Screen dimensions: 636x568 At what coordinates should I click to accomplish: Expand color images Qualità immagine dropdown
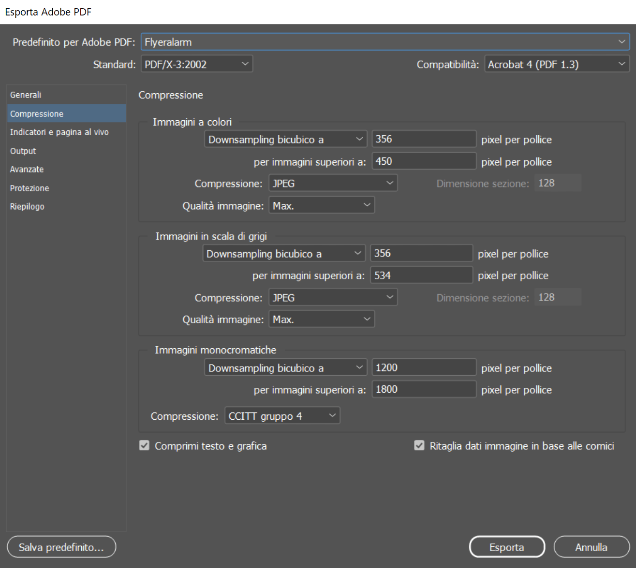point(321,206)
